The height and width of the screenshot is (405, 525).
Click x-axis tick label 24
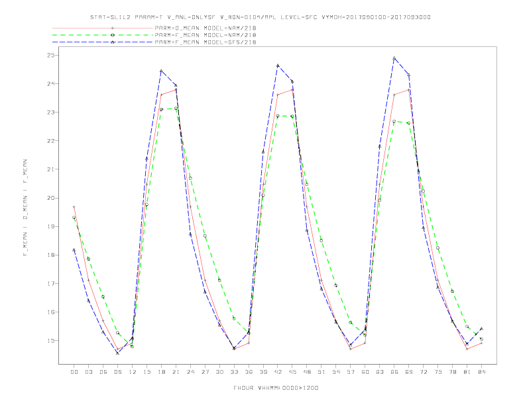pyautogui.click(x=190, y=372)
